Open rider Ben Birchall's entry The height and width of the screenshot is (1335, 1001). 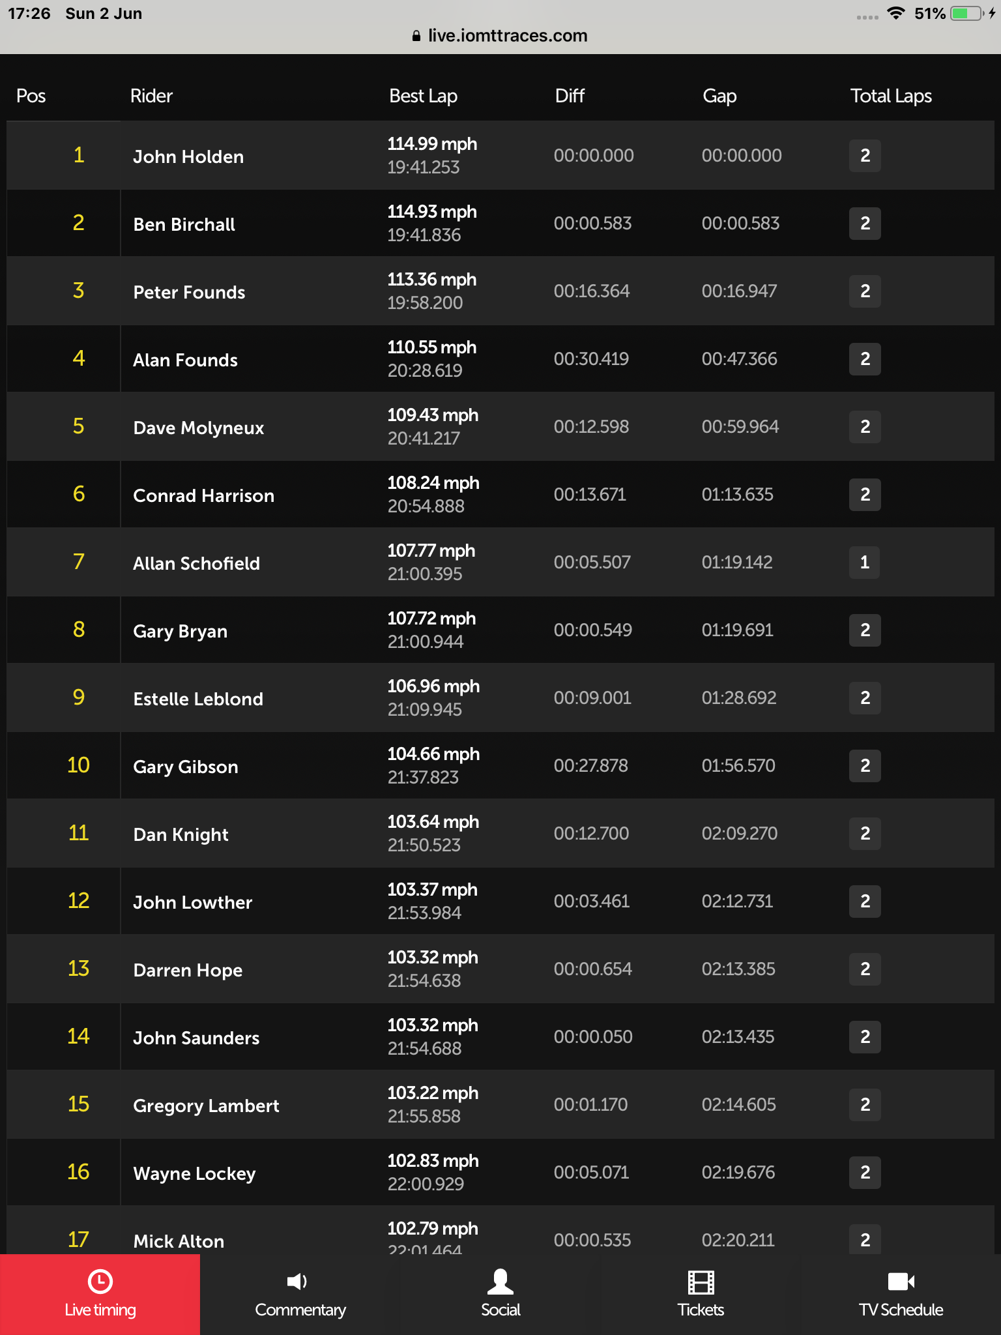tap(184, 224)
